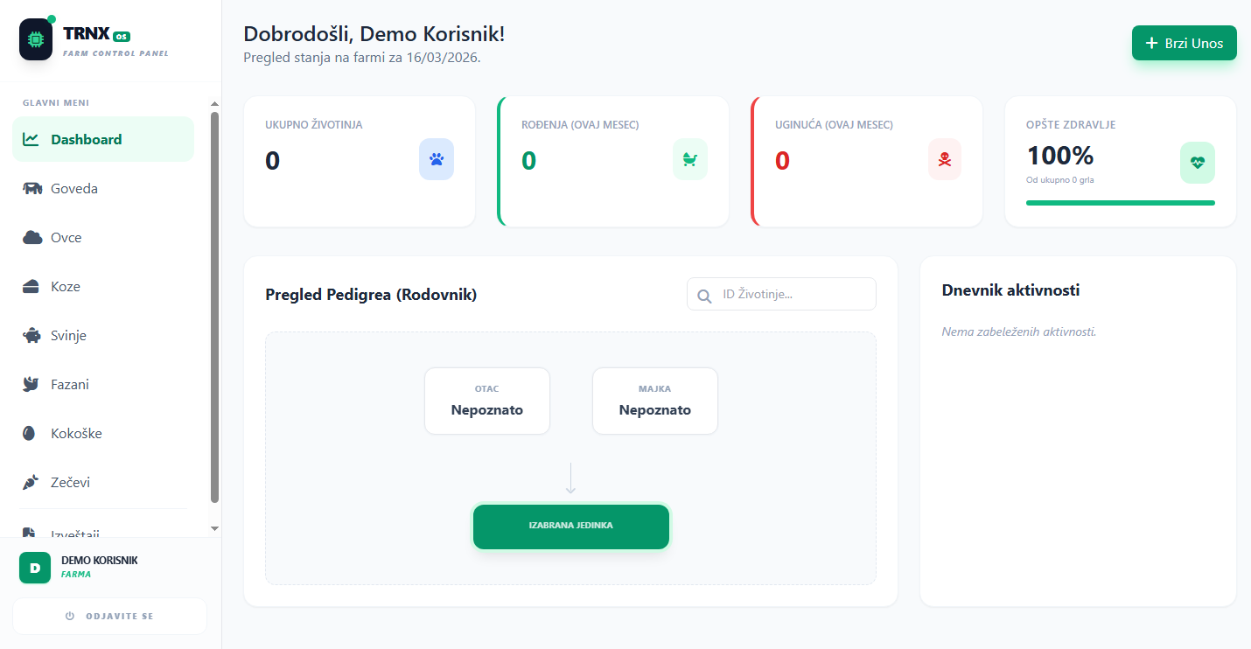Select Ovce in the sidebar
The height and width of the screenshot is (649, 1251).
point(66,237)
